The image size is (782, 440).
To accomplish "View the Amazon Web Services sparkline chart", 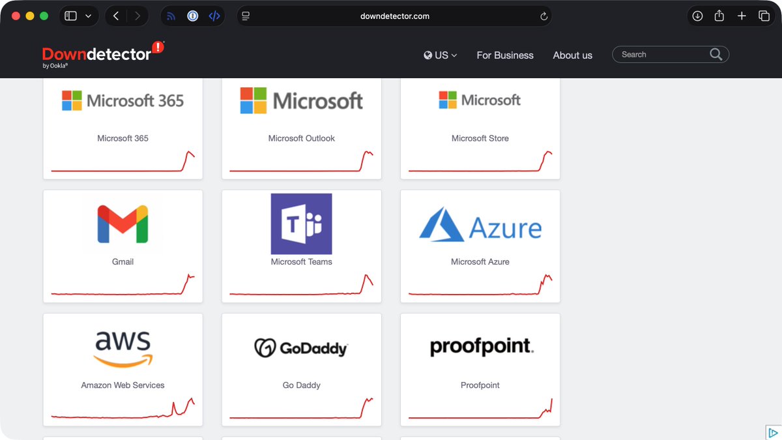I will pos(123,408).
